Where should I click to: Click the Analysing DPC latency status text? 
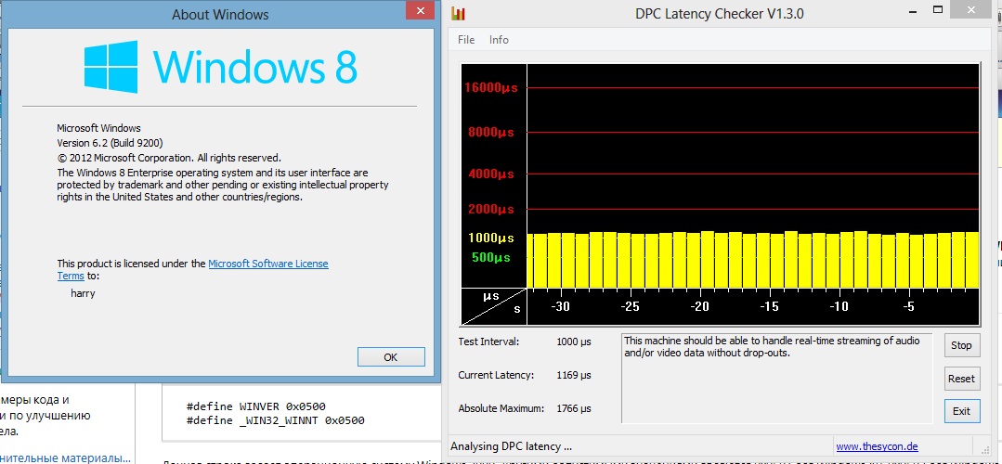click(512, 446)
